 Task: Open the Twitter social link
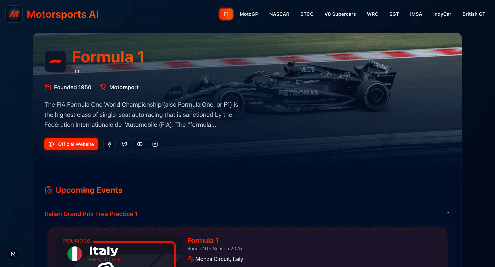[x=125, y=144]
